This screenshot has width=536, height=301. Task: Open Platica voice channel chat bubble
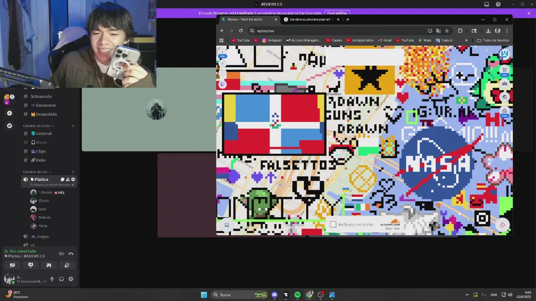click(x=62, y=179)
